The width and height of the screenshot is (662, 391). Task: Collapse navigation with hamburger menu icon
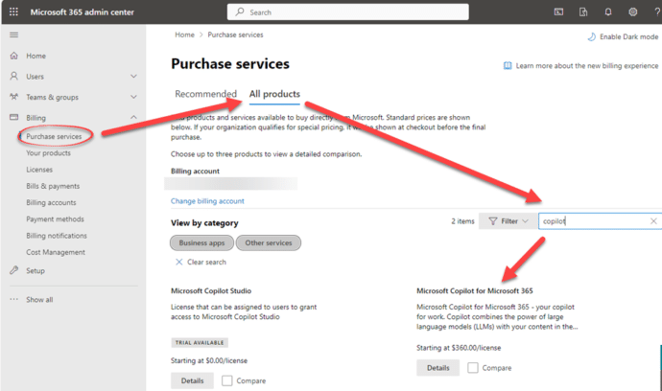coord(13,35)
